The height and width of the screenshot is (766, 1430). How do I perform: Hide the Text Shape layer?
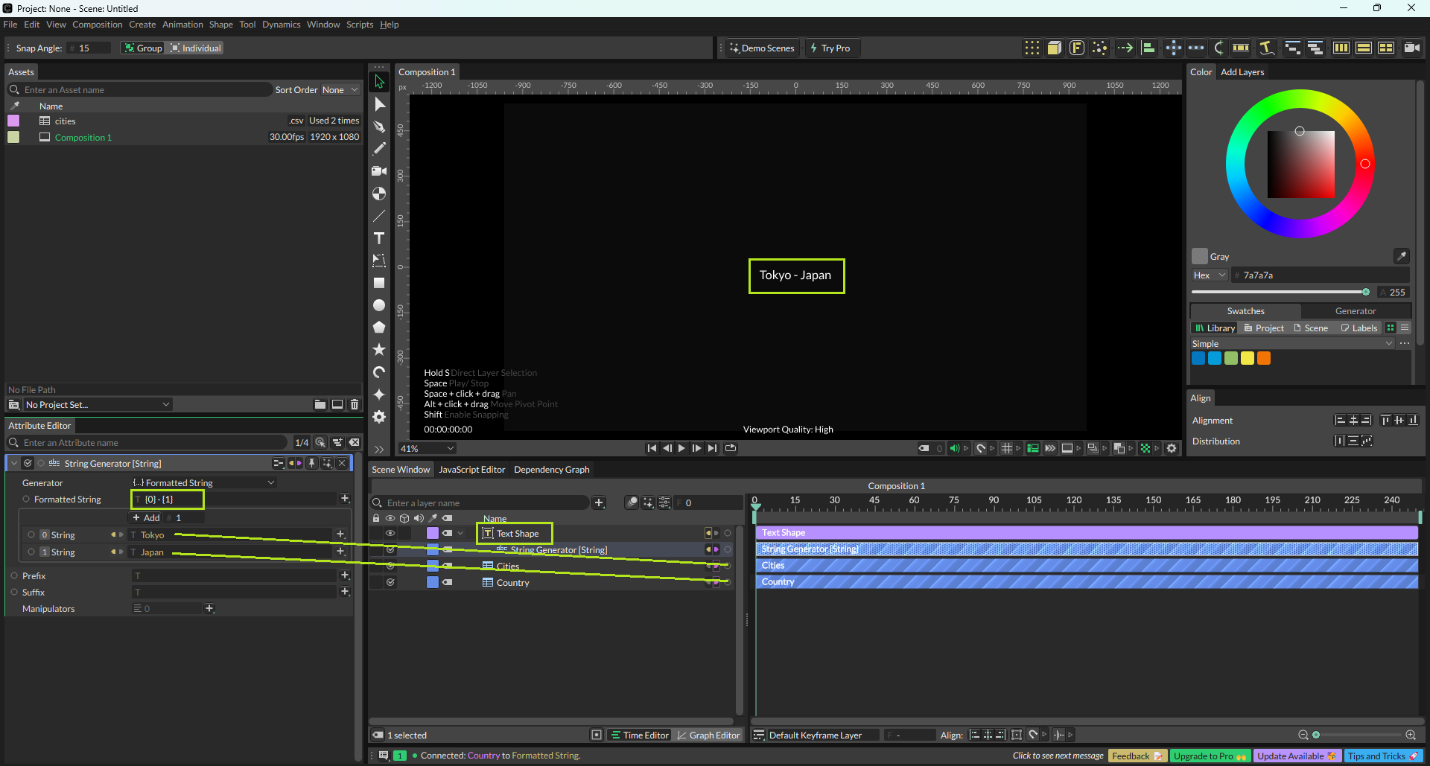pyautogui.click(x=390, y=533)
